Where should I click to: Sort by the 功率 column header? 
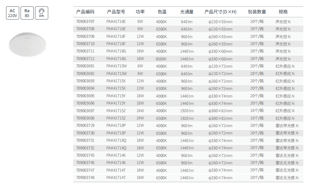pos(140,12)
